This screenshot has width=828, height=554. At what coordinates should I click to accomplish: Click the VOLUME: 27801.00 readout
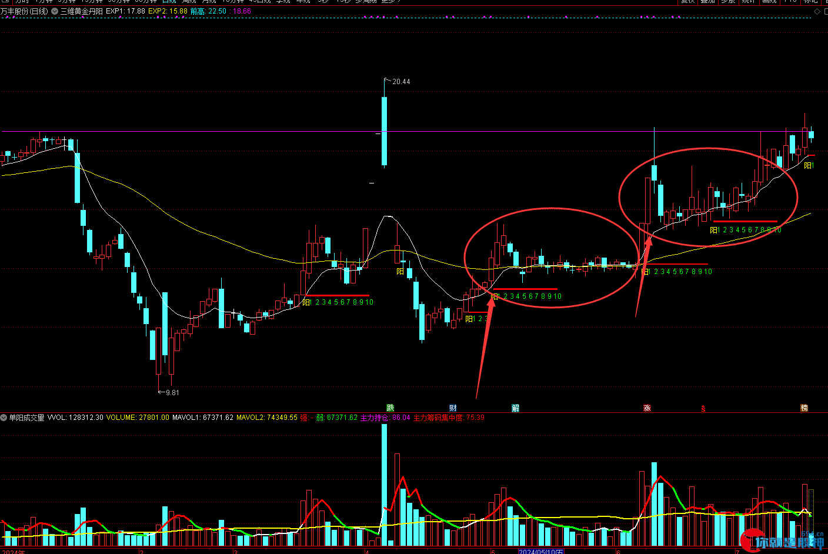pos(138,418)
